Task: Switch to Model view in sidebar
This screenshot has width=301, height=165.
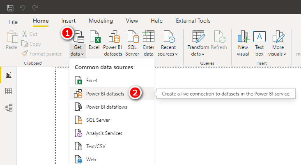Action: (x=9, y=108)
